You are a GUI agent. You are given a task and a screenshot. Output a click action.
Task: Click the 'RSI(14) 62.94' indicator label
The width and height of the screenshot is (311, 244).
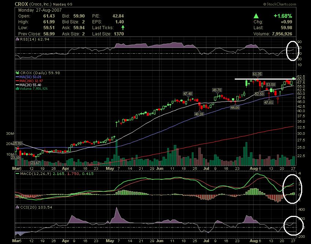tap(35, 39)
